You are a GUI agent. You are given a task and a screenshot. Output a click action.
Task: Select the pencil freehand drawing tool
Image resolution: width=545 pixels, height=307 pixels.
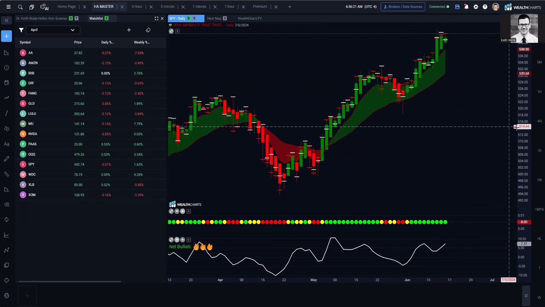(x=7, y=159)
